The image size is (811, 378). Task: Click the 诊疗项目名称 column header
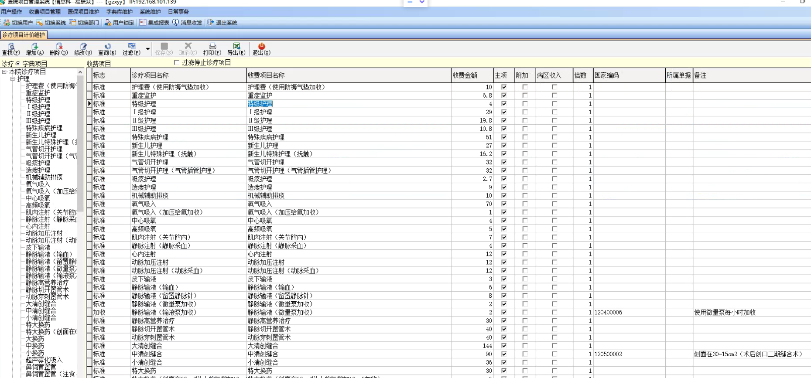188,75
